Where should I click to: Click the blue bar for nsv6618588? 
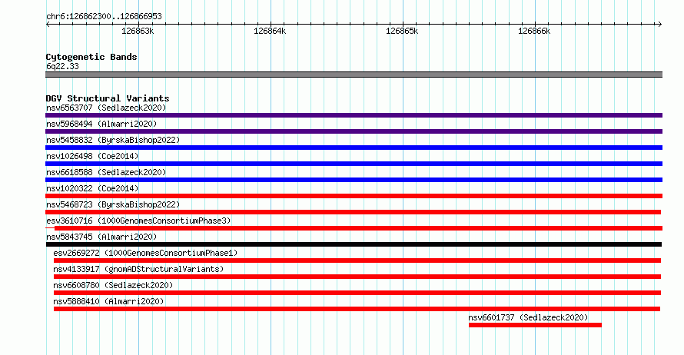click(x=354, y=180)
